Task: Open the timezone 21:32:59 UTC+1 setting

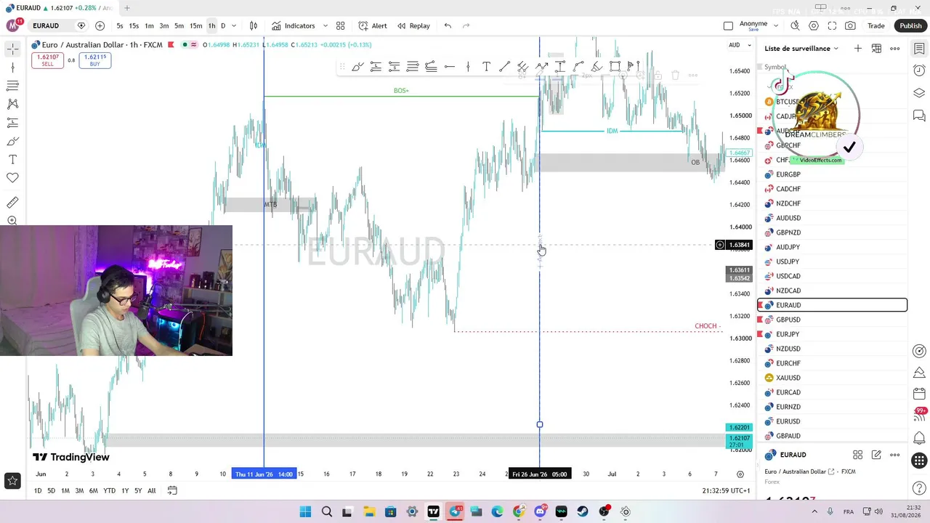Action: pyautogui.click(x=726, y=491)
